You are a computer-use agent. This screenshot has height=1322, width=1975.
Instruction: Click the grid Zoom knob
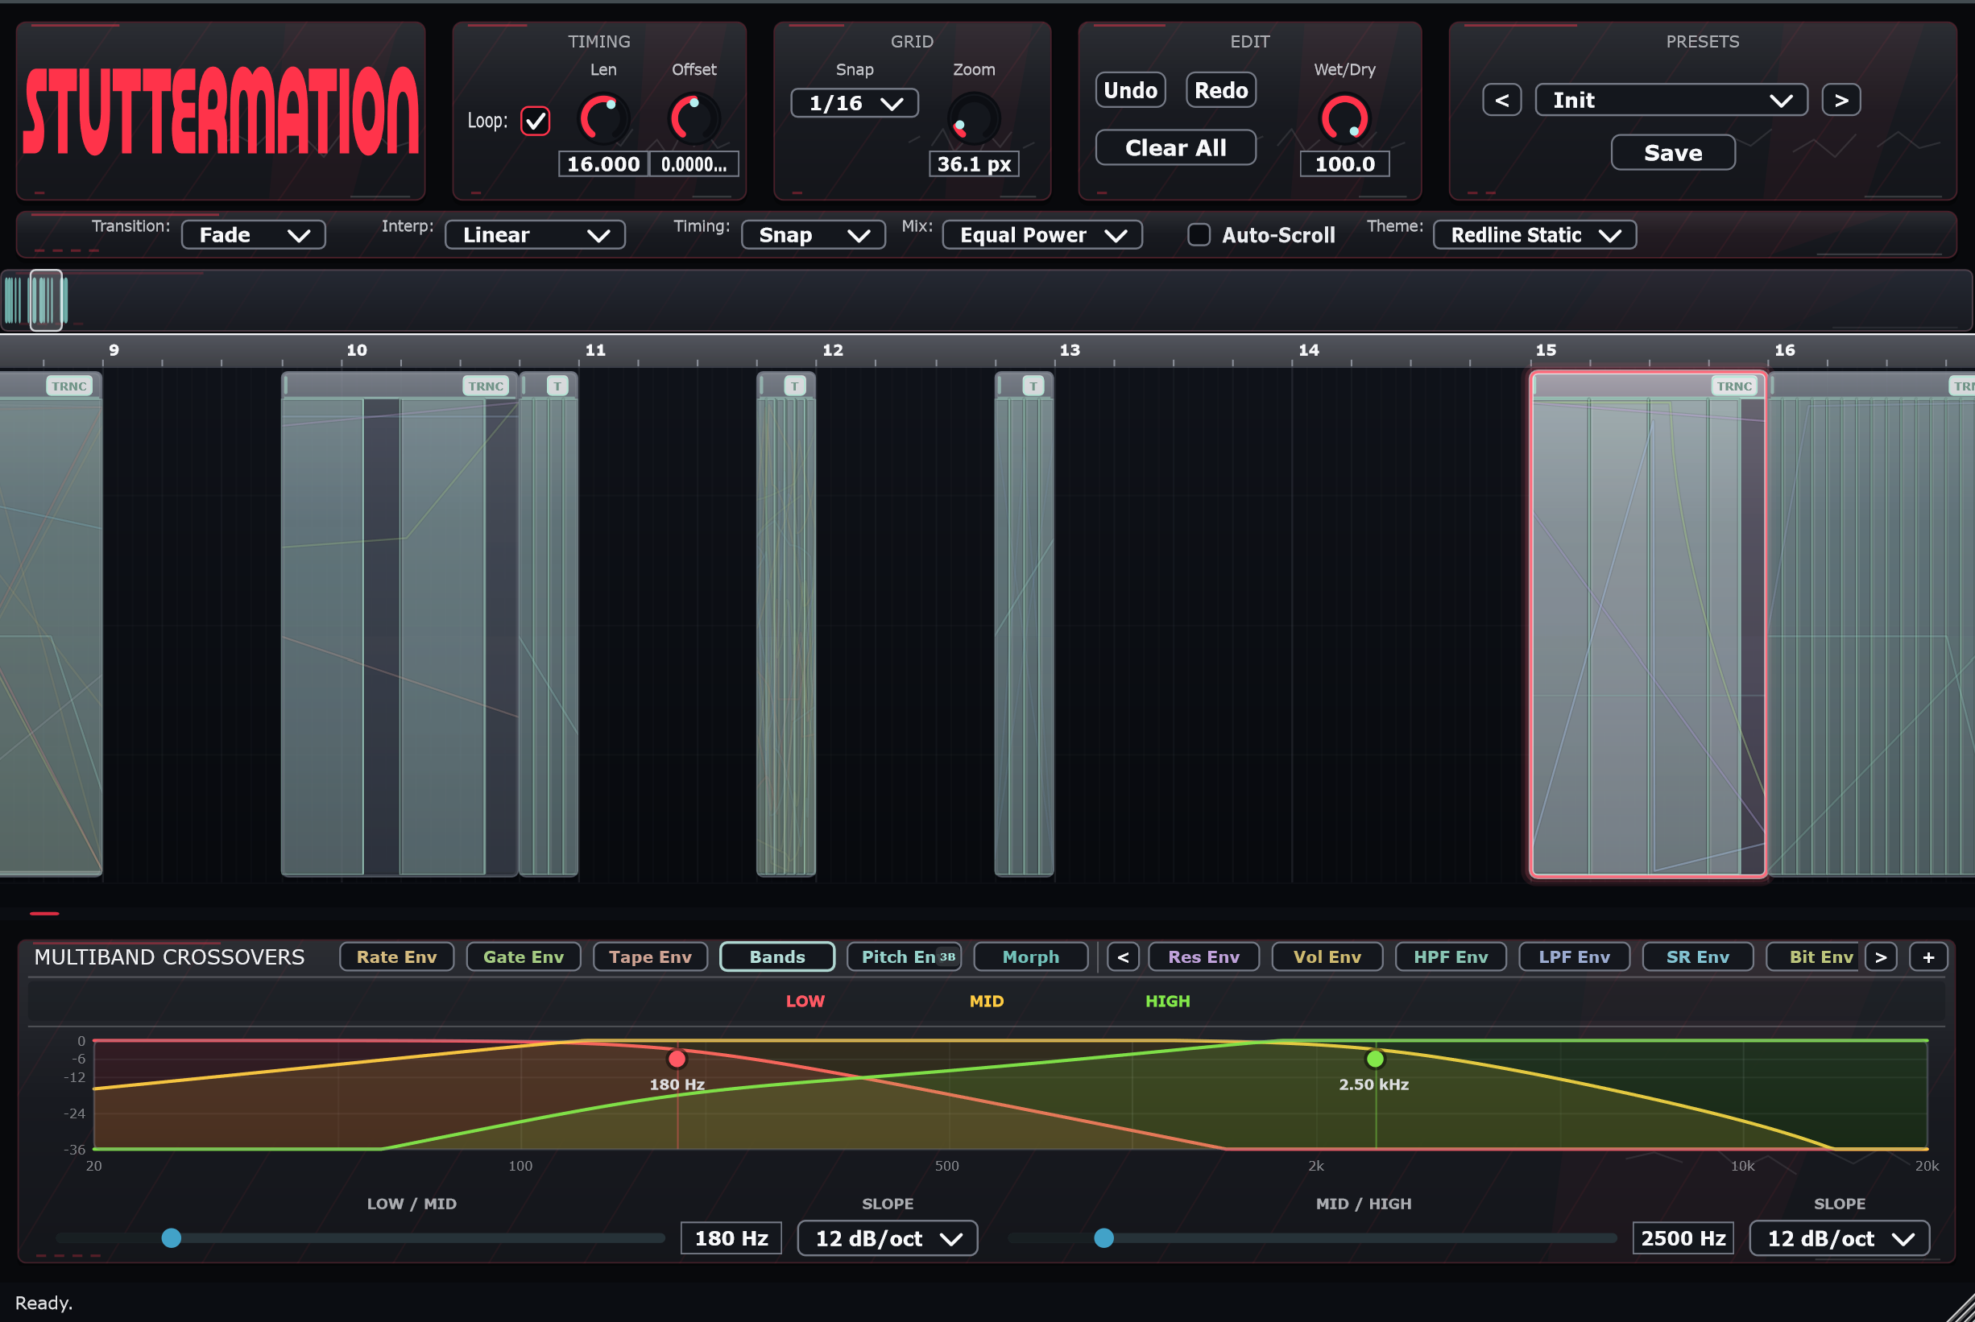[974, 118]
